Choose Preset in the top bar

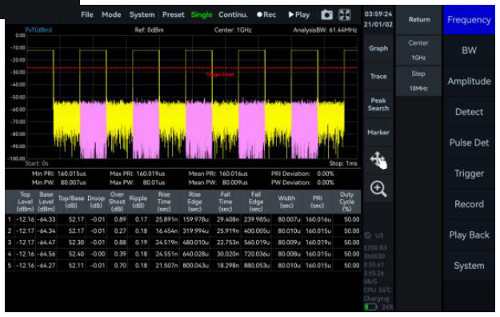pyautogui.click(x=173, y=14)
